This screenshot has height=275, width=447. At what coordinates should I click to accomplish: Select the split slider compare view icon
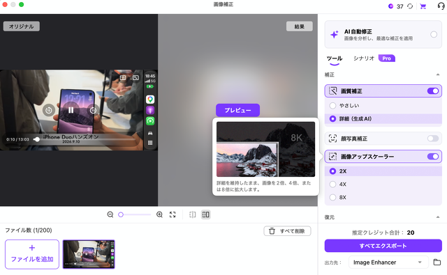[193, 214]
